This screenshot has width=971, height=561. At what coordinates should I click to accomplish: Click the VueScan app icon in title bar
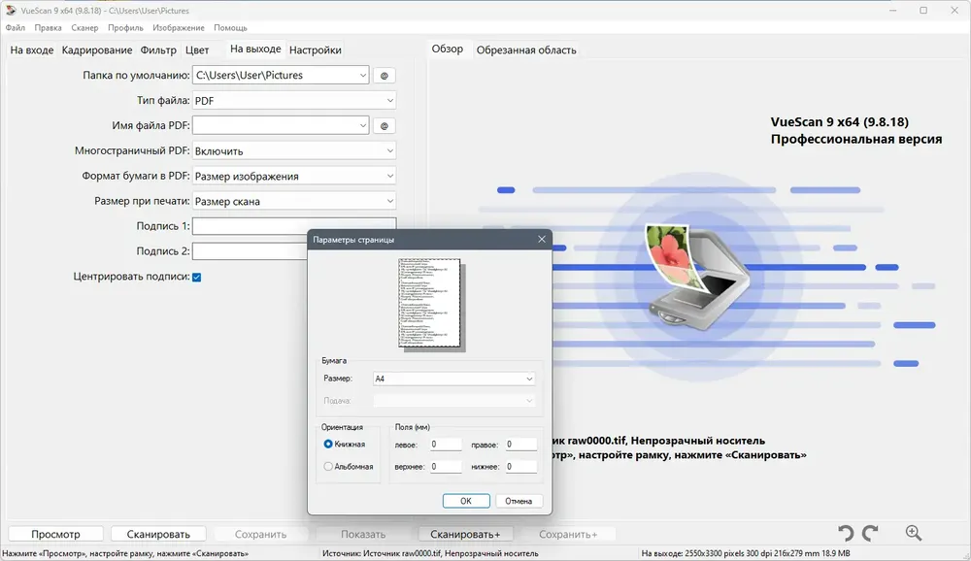click(x=11, y=10)
